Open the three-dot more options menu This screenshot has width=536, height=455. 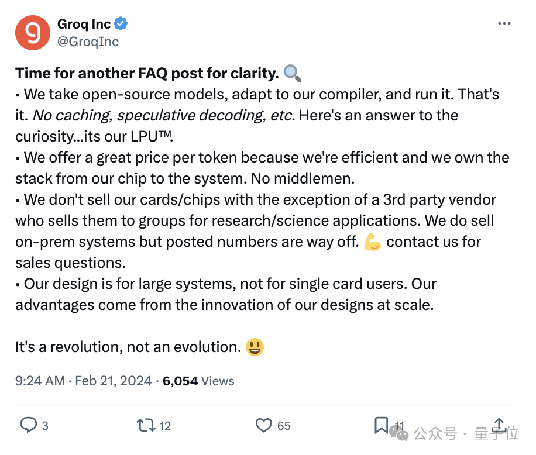tap(504, 23)
